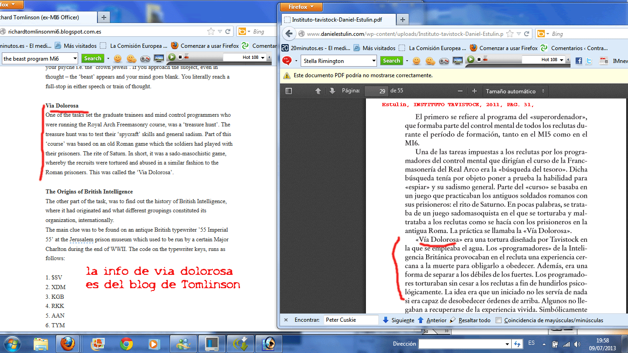
Task: Open the Más visitados bookmark in the PDF window
Action: 374,48
